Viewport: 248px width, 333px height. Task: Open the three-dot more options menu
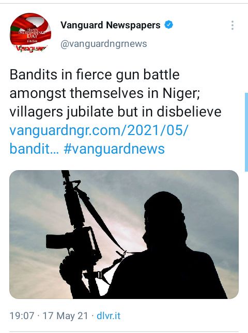click(x=233, y=25)
